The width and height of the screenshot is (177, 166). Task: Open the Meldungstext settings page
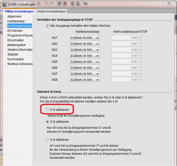tap(16, 45)
